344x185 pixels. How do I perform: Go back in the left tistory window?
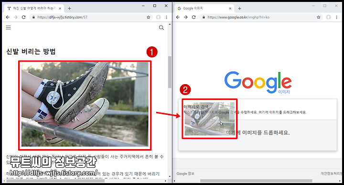(8, 17)
